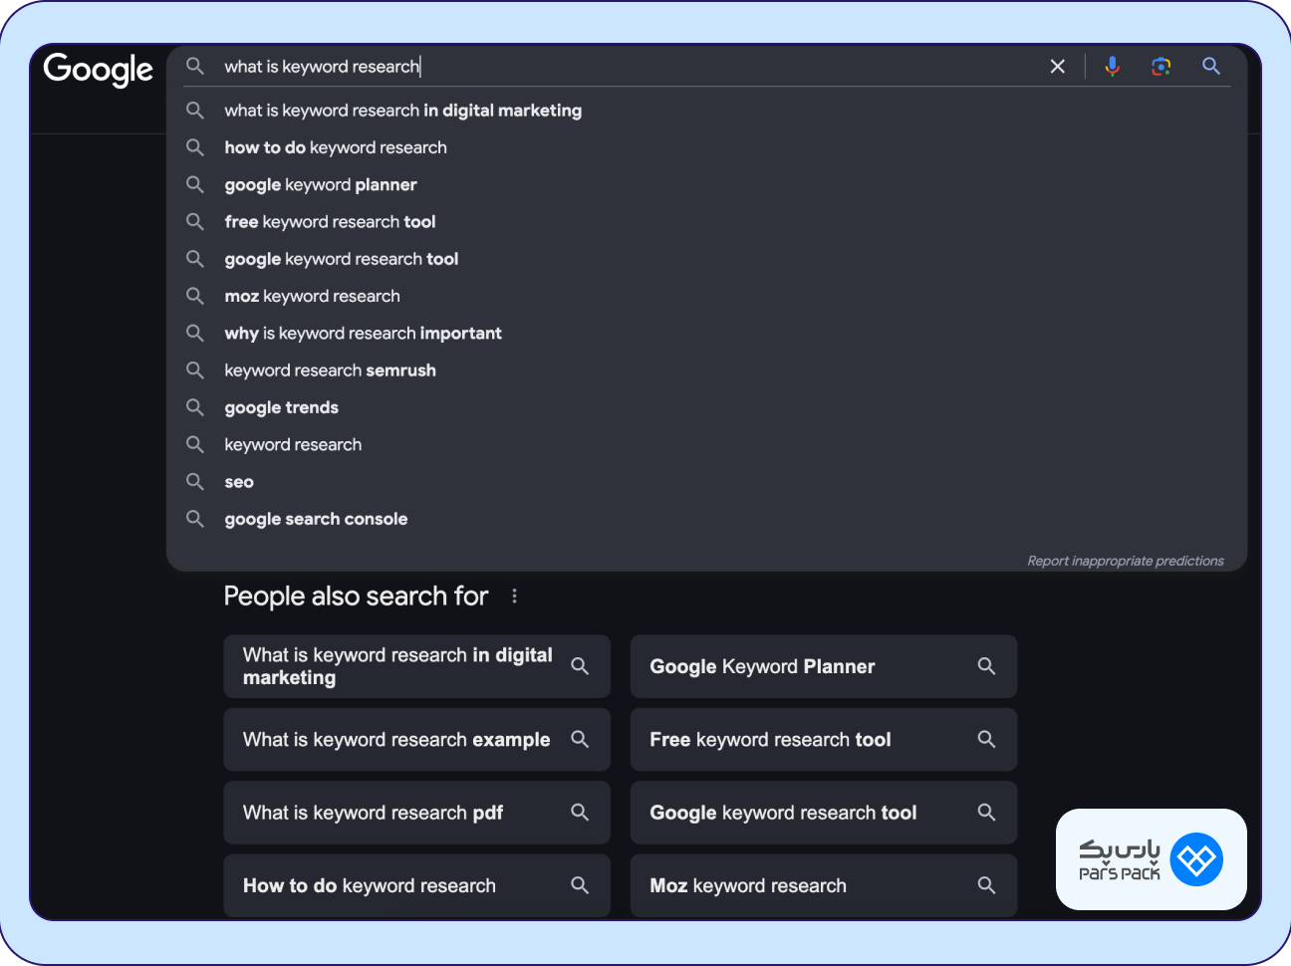Image resolution: width=1291 pixels, height=966 pixels.
Task: Click magnifier icon in 'What is keyword research pdf' card
Action: (580, 813)
